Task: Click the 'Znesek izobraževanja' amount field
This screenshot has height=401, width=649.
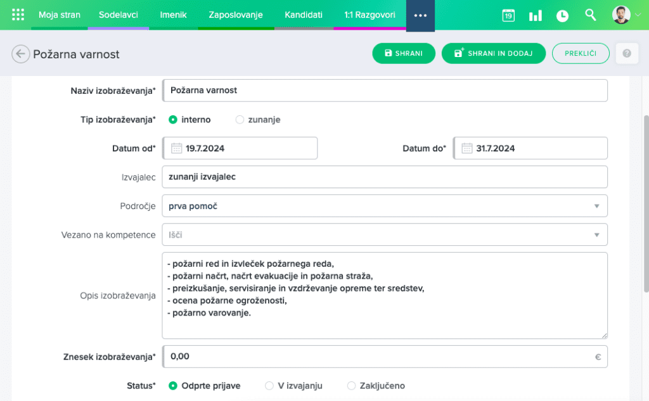Action: pyautogui.click(x=380, y=357)
